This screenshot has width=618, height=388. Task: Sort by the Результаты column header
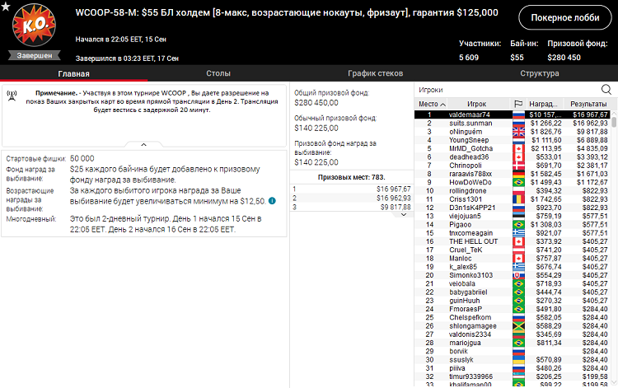(x=588, y=104)
